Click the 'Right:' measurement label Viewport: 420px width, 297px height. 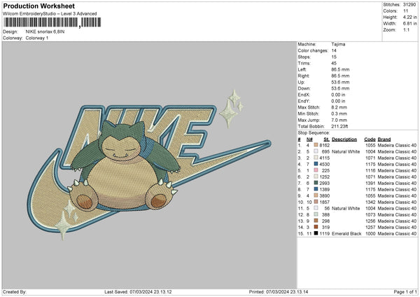pos(304,76)
